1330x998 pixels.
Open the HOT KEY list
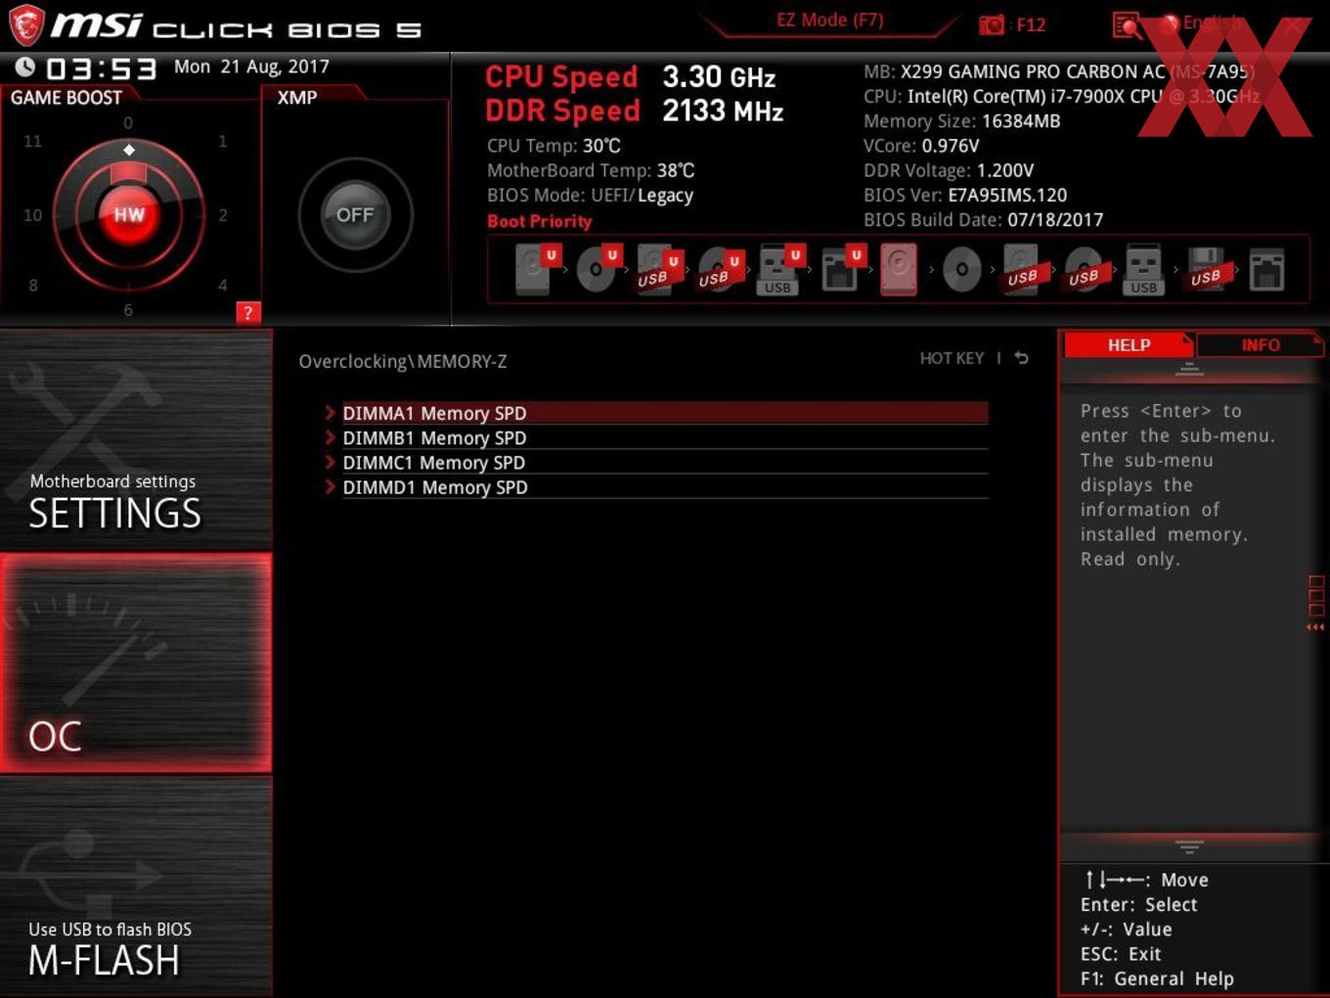coord(952,358)
